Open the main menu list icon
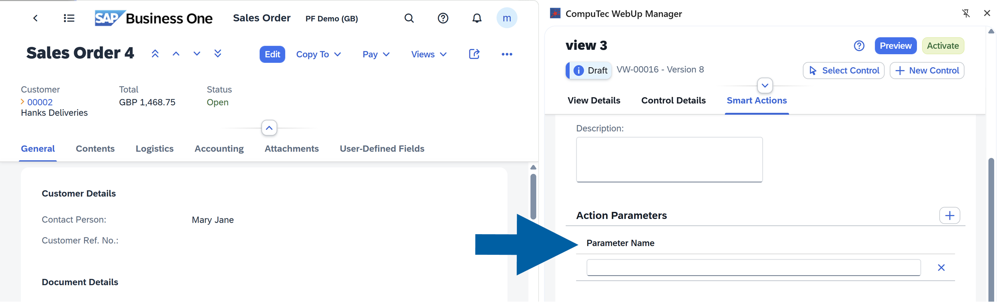Image resolution: width=1002 pixels, height=302 pixels. tap(69, 18)
